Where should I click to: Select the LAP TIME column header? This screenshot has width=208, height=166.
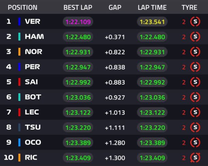coord(152,8)
